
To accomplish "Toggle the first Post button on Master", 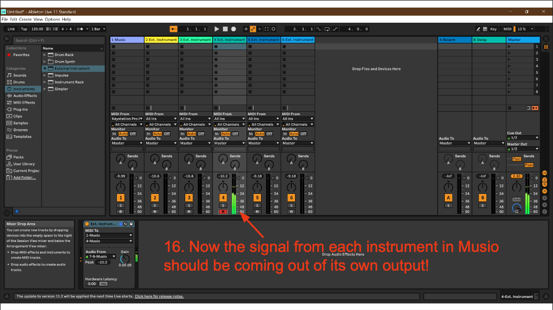I will tap(517, 159).
